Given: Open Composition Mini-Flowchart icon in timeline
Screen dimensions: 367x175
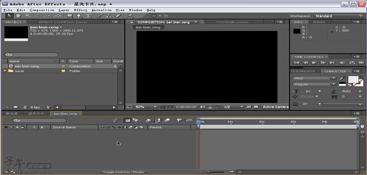Looking at the screenshot, I should tap(115, 120).
